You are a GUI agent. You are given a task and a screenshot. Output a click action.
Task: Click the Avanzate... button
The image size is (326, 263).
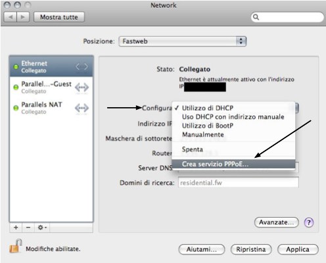pyautogui.click(x=277, y=222)
